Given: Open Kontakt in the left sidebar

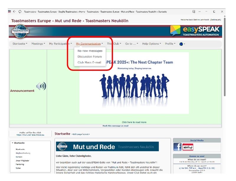Looking at the screenshot, I should (x=19, y=157).
